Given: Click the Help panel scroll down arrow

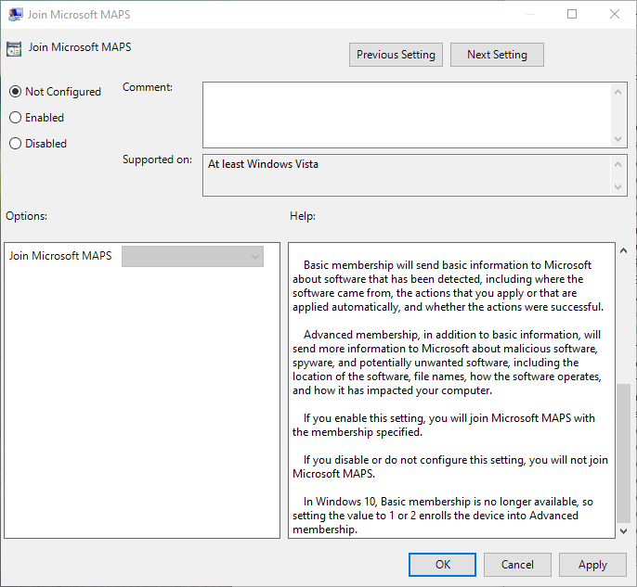Looking at the screenshot, I should (x=623, y=529).
